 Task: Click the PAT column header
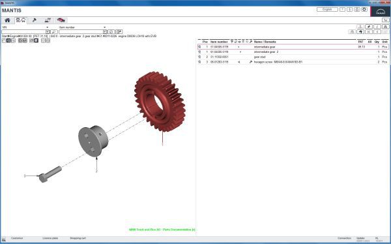(x=360, y=42)
